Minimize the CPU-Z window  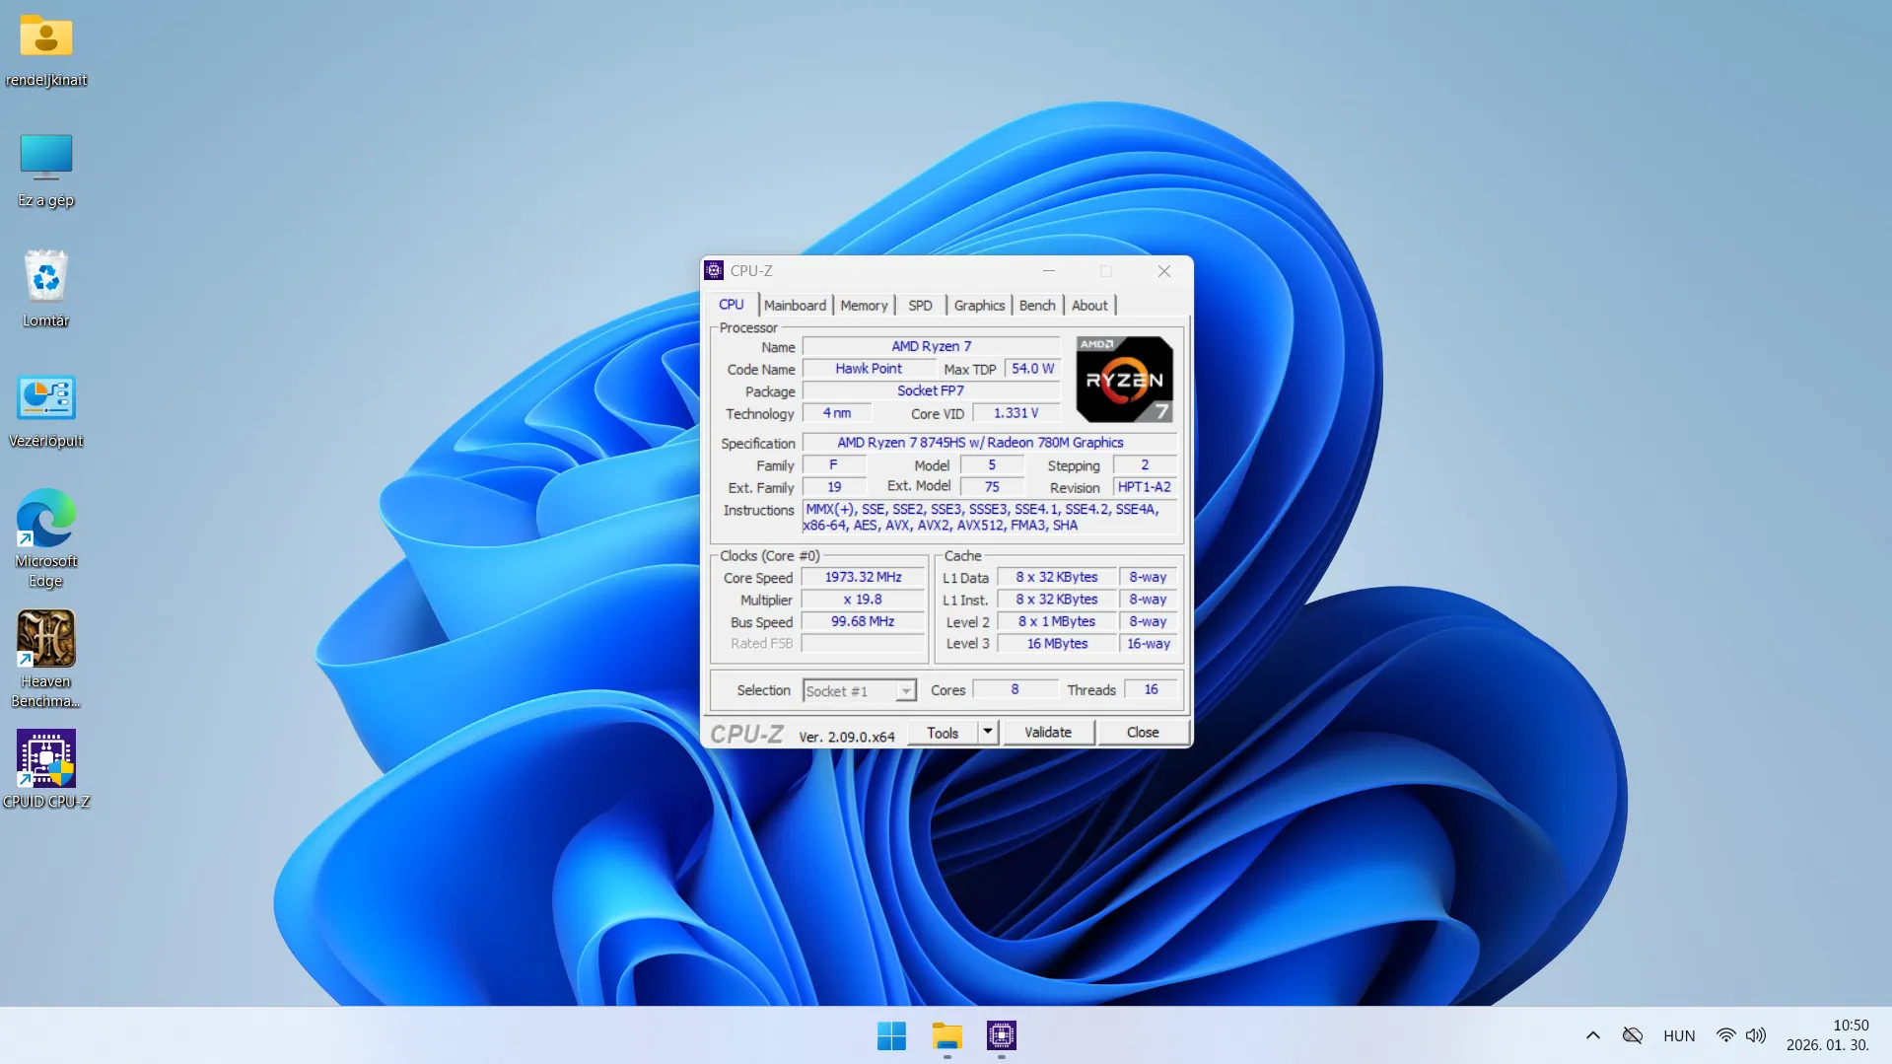(x=1049, y=270)
